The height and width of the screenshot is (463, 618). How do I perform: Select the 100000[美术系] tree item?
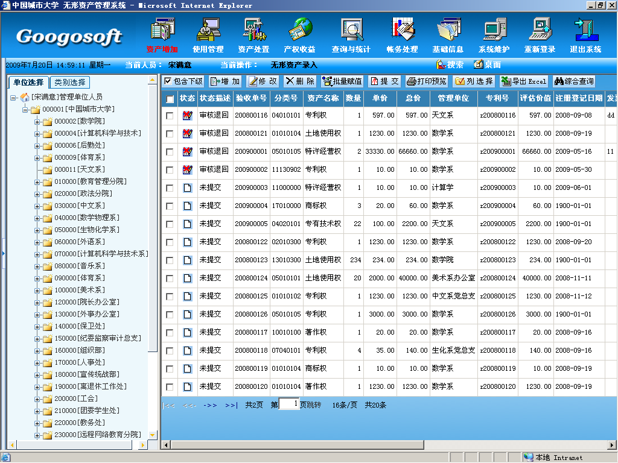[80, 290]
